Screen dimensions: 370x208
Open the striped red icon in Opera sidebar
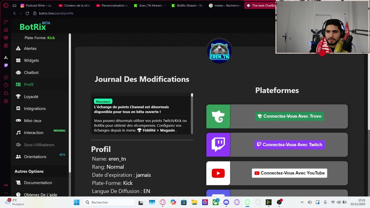point(6,38)
